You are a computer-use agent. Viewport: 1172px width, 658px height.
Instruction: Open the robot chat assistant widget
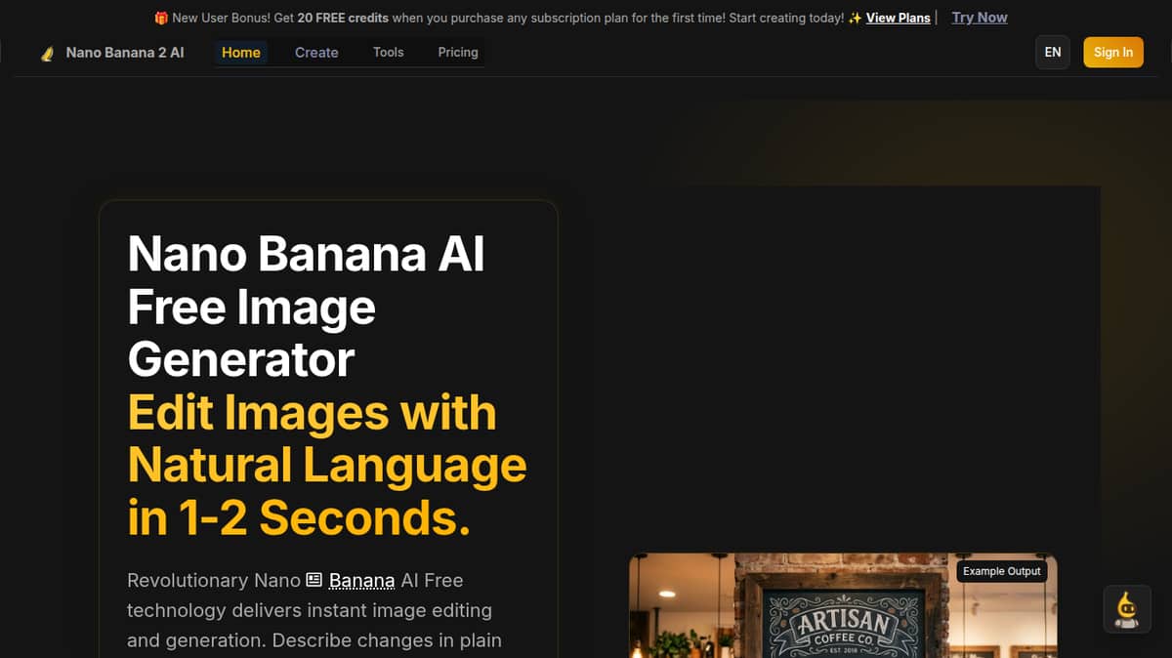point(1126,610)
